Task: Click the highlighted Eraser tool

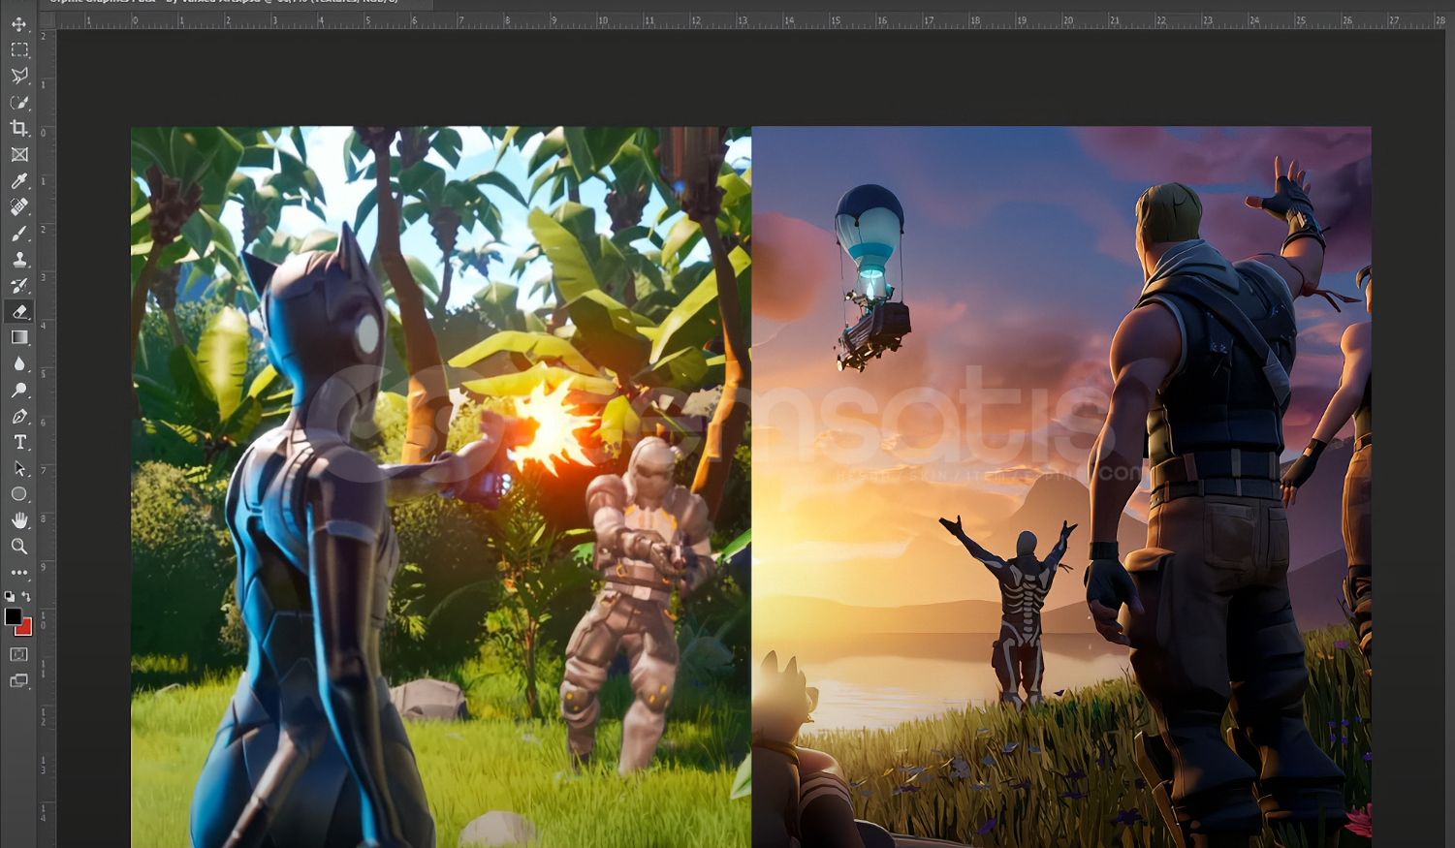Action: [x=19, y=311]
